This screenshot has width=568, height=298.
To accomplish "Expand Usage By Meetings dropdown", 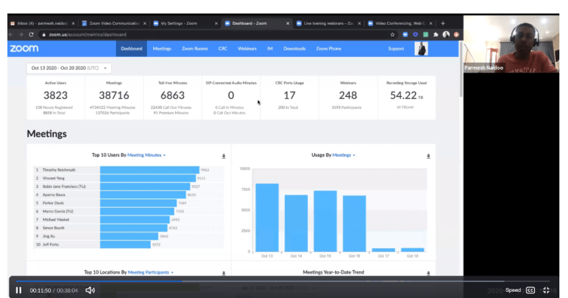I will click(344, 155).
